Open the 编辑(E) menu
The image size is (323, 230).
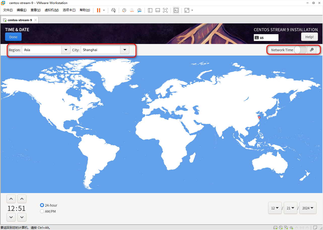(x=22, y=10)
